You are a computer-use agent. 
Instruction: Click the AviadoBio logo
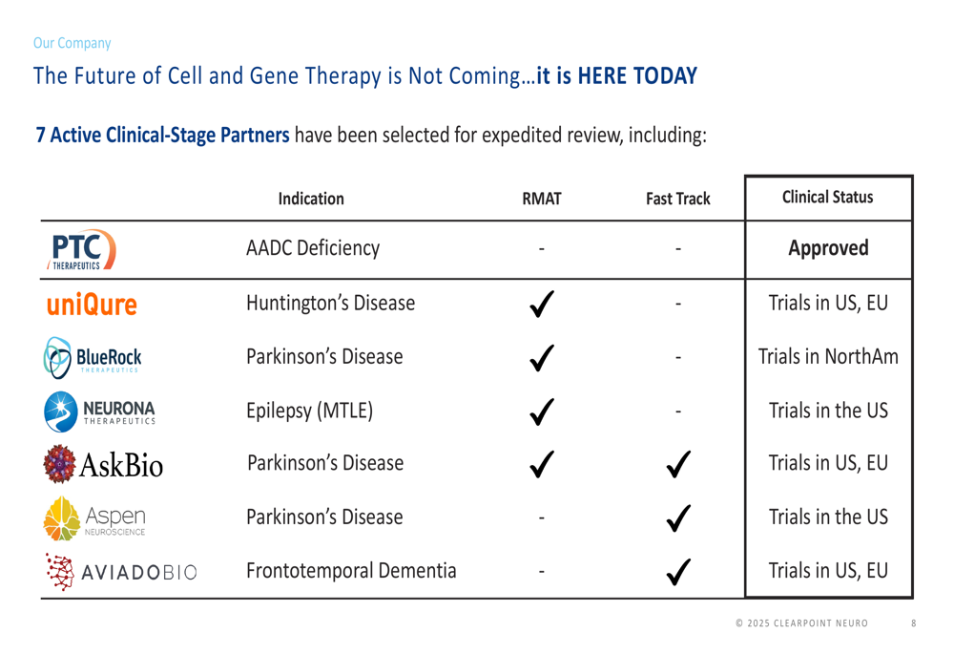point(122,572)
